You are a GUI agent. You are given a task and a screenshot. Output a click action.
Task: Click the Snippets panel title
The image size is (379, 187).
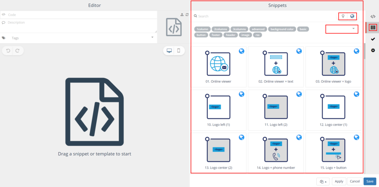pos(277,5)
